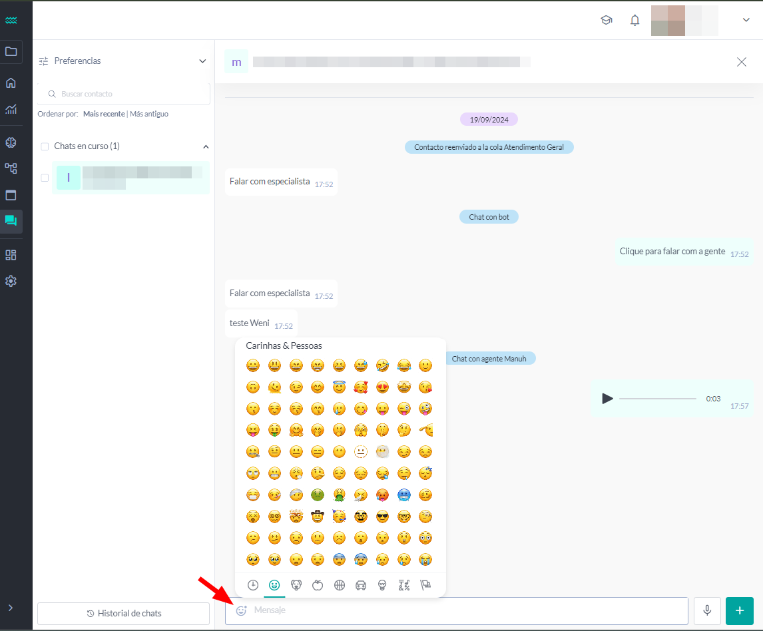Play the received voice message
The width and height of the screenshot is (763, 631).
pyautogui.click(x=607, y=398)
